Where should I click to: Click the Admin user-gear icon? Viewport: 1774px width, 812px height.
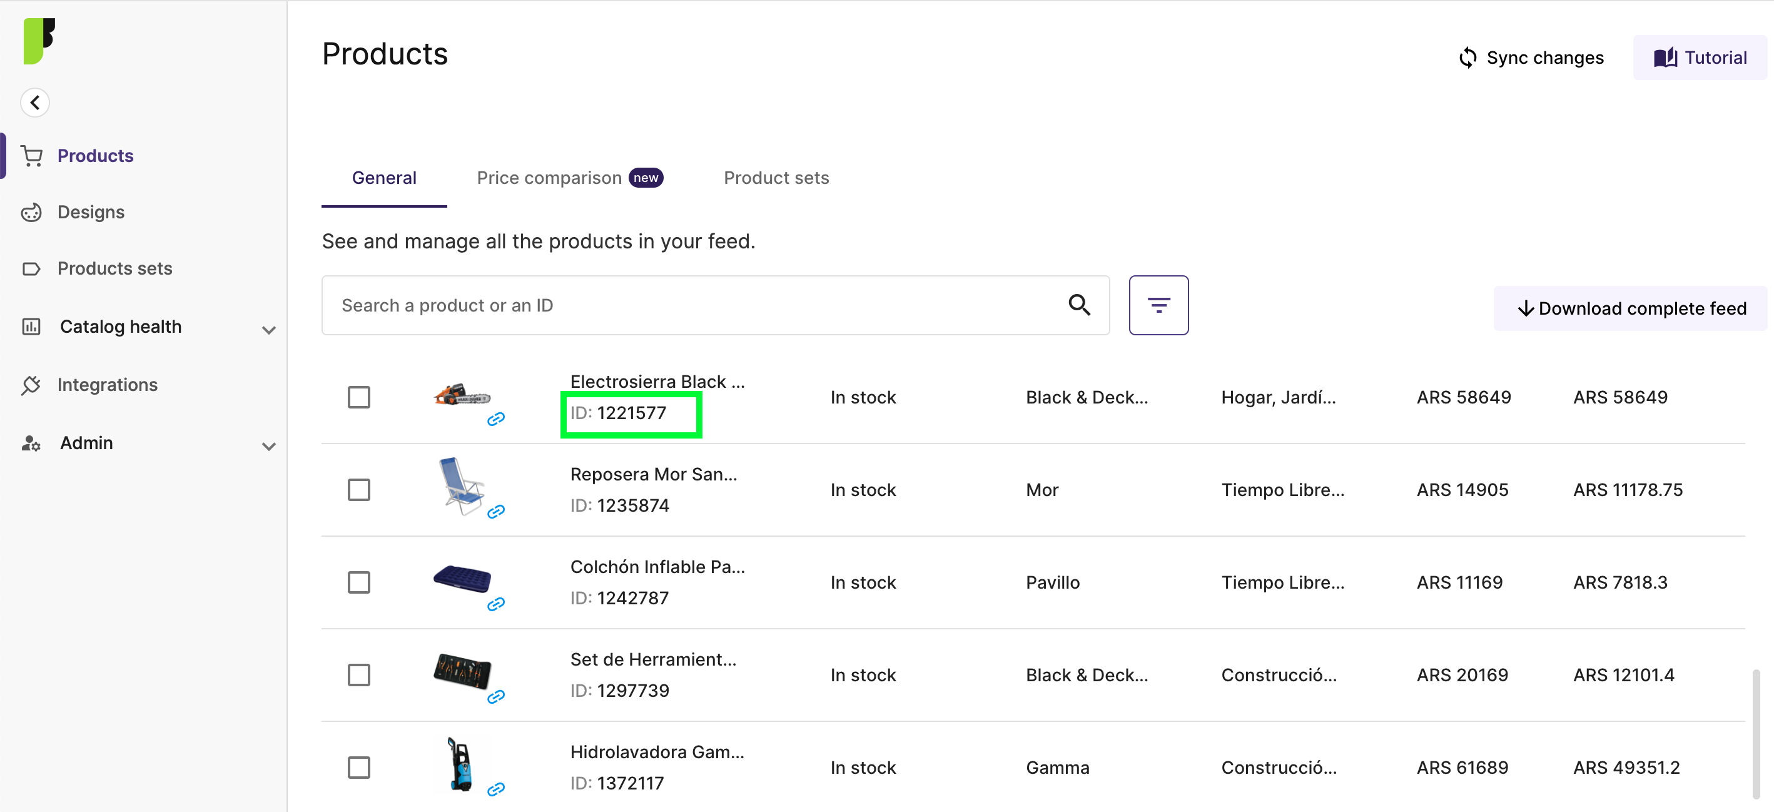32,443
